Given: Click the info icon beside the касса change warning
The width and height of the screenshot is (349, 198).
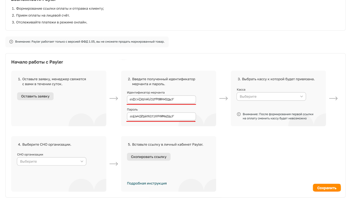Looking at the screenshot, I should (x=239, y=114).
